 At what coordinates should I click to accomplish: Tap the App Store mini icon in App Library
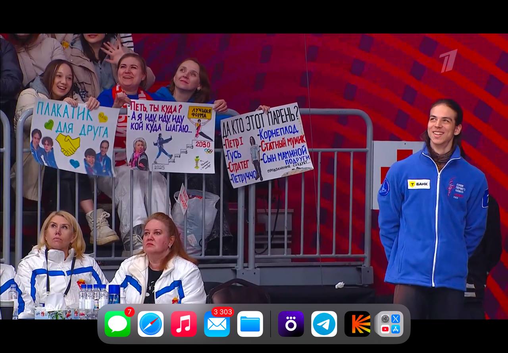tap(396, 329)
